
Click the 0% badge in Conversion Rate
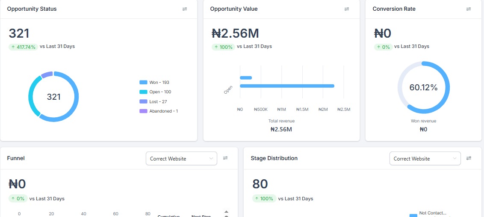click(383, 47)
